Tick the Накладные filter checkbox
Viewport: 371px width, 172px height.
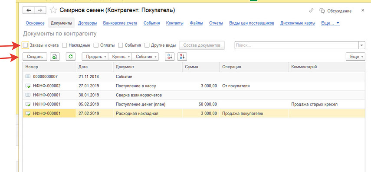tap(64, 45)
